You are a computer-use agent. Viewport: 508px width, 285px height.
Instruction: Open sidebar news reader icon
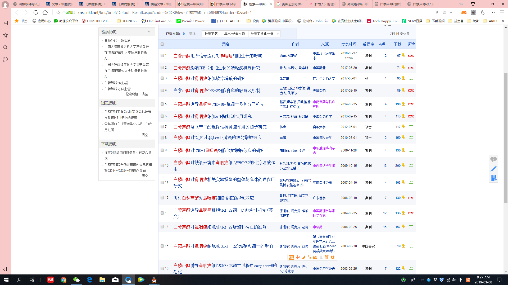click(5, 23)
